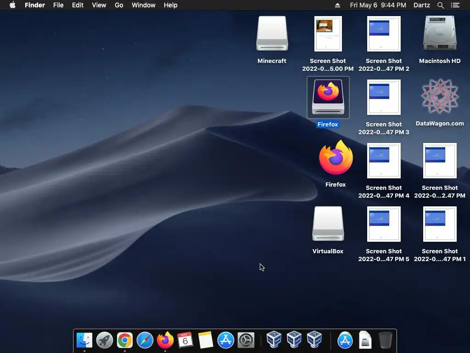The image size is (470, 353).
Task: Select the Firefox app icon on desktop
Action: 336,157
